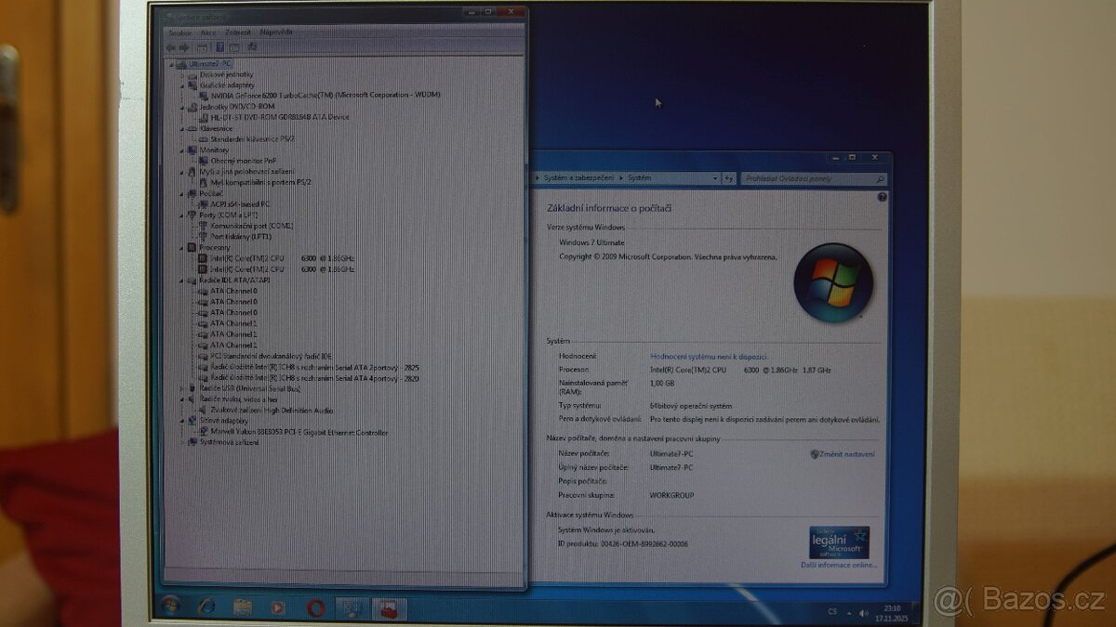The width and height of the screenshot is (1116, 627).
Task: Click the Hodnocení systému není k dispozici link
Action: click(x=709, y=357)
